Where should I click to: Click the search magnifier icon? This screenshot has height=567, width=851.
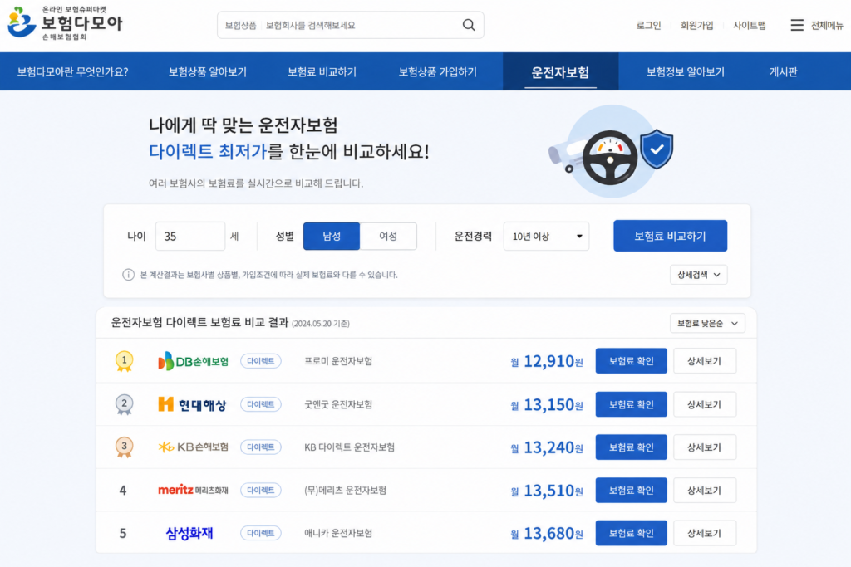469,25
